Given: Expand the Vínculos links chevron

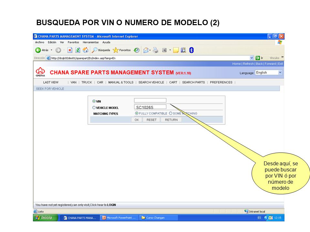Looking at the screenshot, I should click(282, 57).
